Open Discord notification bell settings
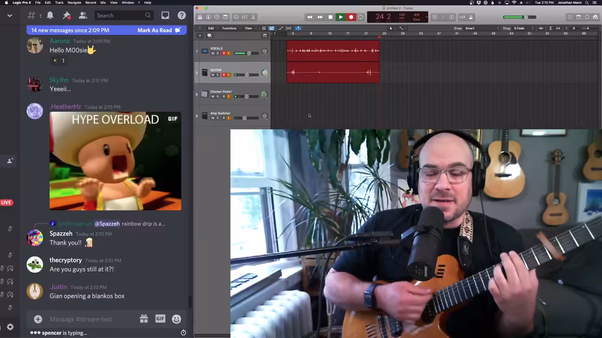The height and width of the screenshot is (338, 602). [50, 15]
